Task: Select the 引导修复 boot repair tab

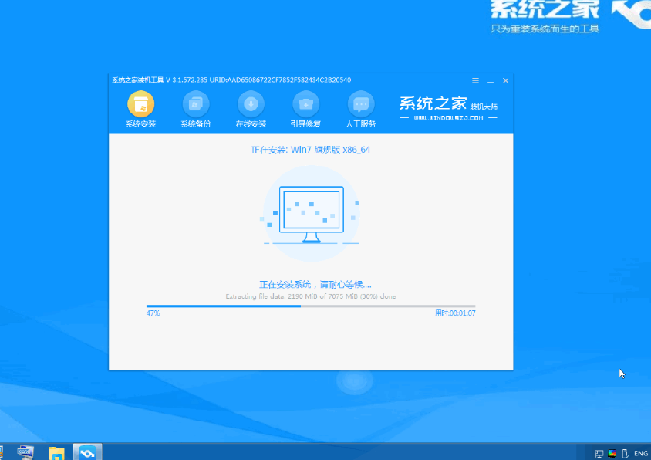Action: click(x=305, y=109)
